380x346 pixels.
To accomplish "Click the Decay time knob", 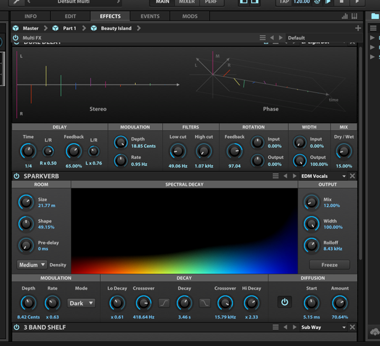I will pos(184,303).
